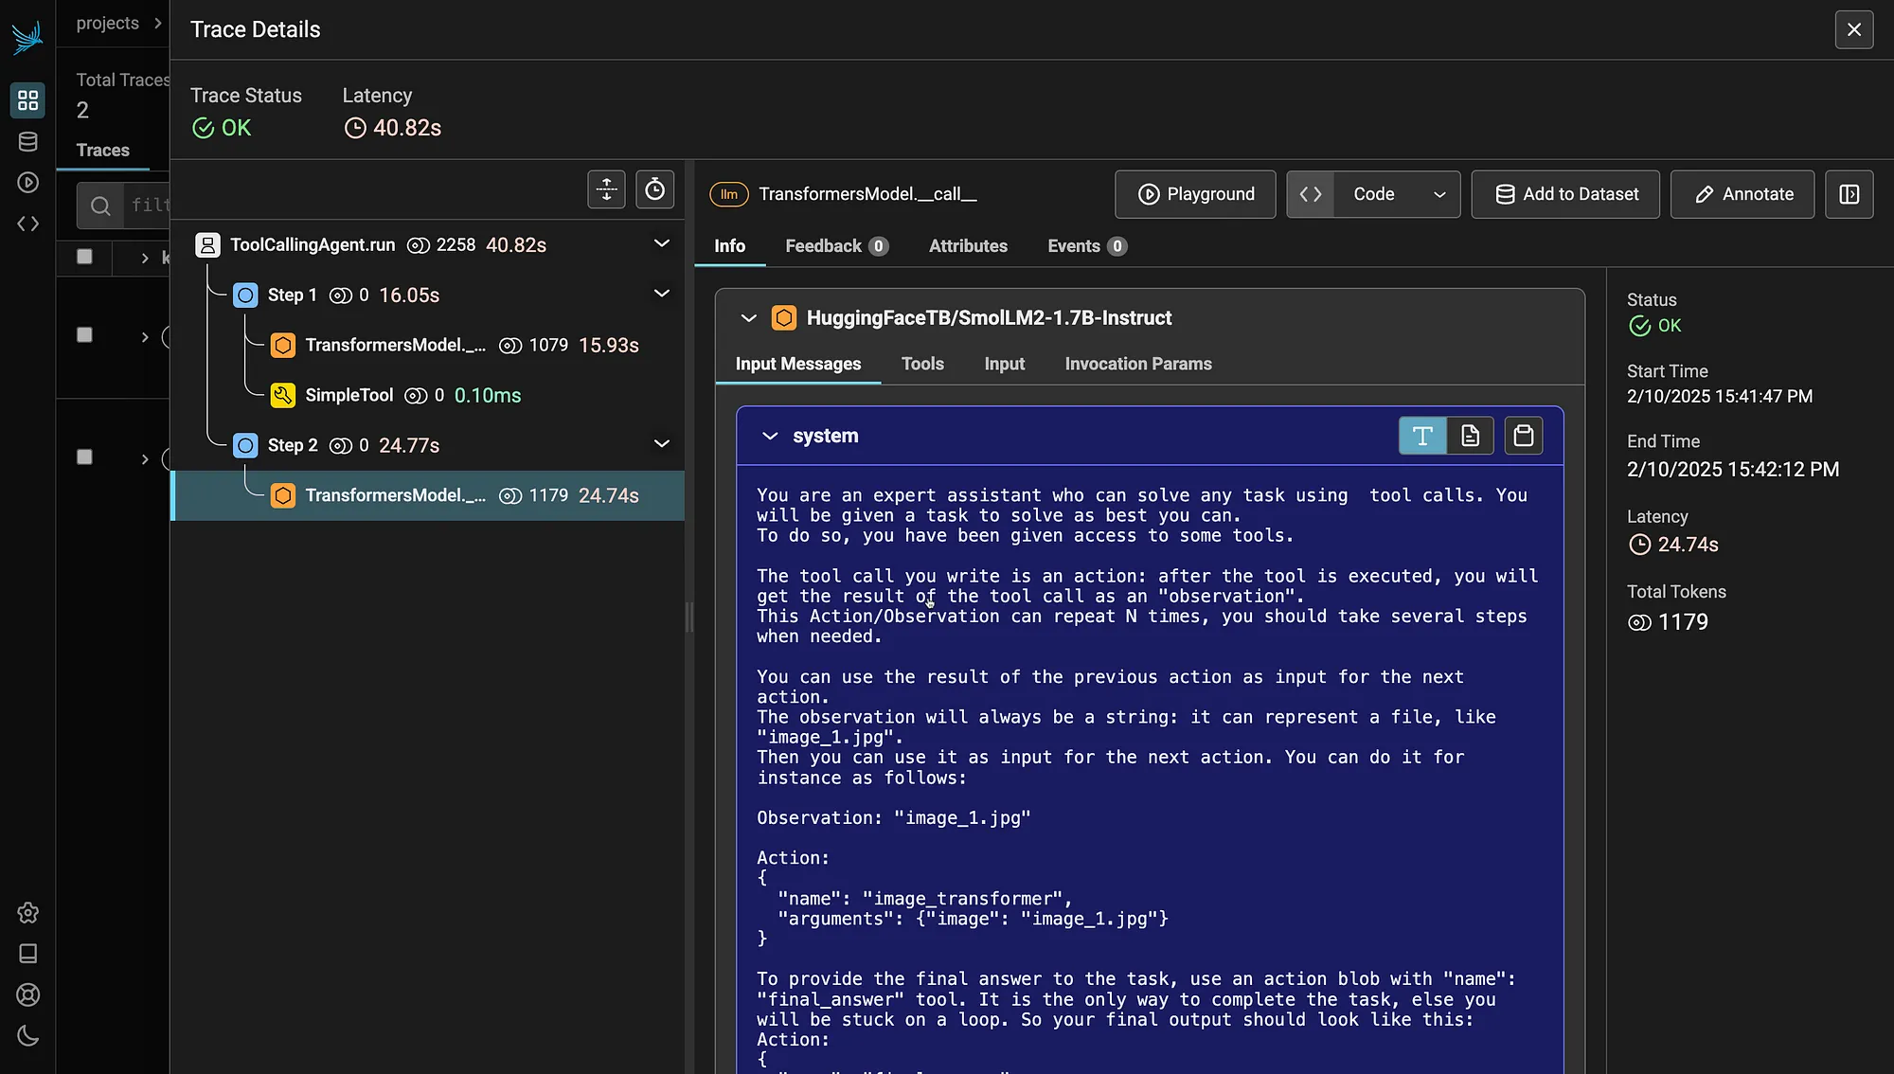Open the playground play icon in sidebar
This screenshot has width=1894, height=1074.
pyautogui.click(x=27, y=183)
